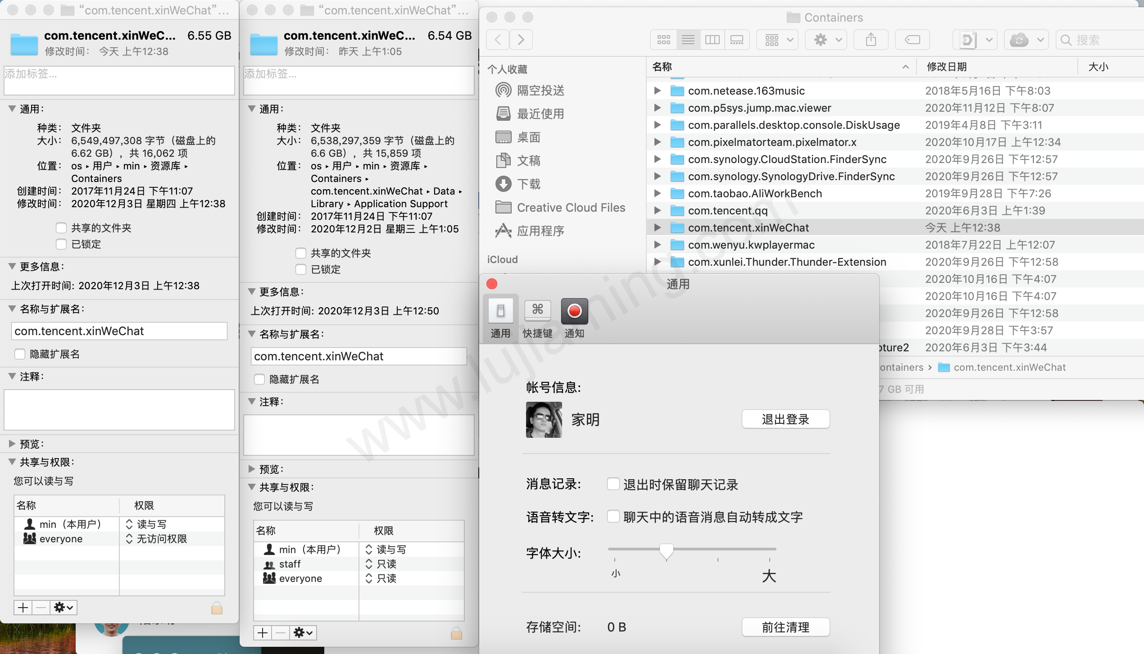Click the 字体大小 slider handle
The image size is (1144, 654).
point(666,551)
